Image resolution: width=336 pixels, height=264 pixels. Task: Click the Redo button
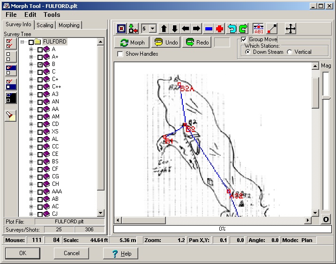coord(197,43)
